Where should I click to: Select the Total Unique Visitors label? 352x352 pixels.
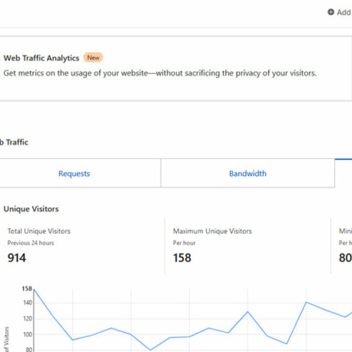(x=39, y=231)
